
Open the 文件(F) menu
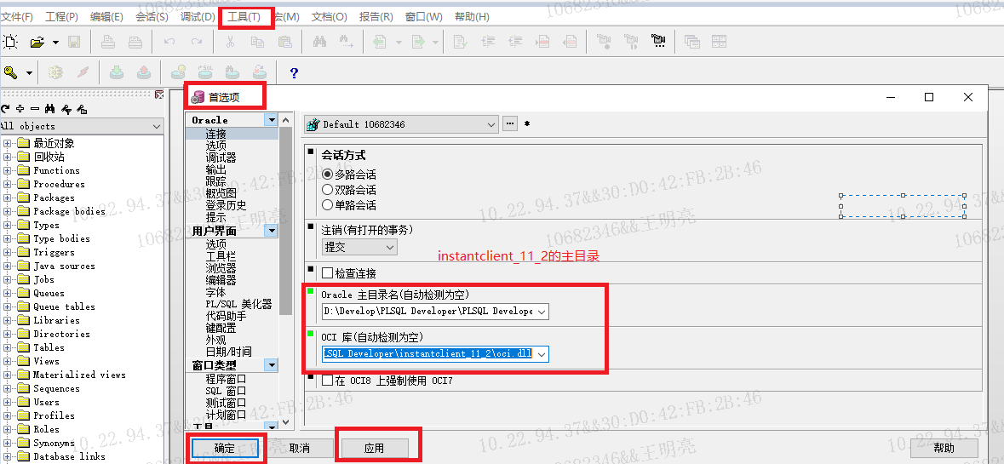tap(17, 17)
